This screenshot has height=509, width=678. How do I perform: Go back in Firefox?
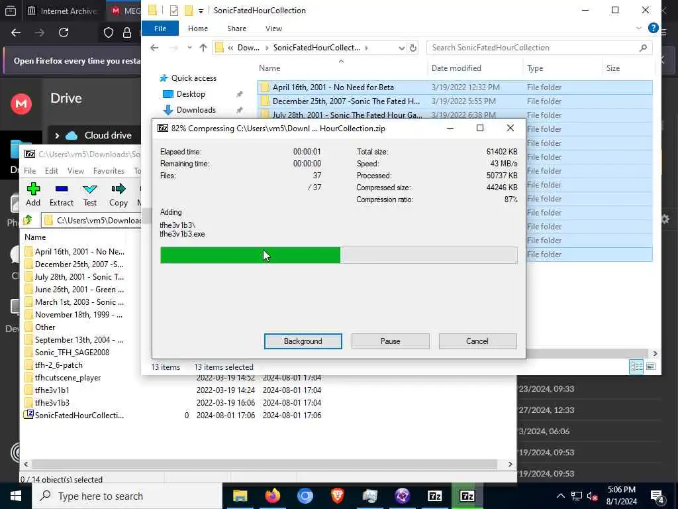tap(16, 32)
